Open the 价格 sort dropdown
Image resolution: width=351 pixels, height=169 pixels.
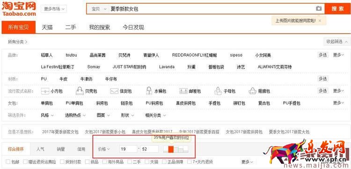tap(104, 149)
